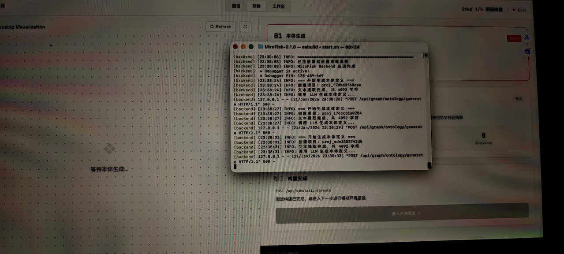Viewport: 564px width, 254px height.
Task: Click the fullscreen expand icon beside Refresh
Action: coord(245,26)
